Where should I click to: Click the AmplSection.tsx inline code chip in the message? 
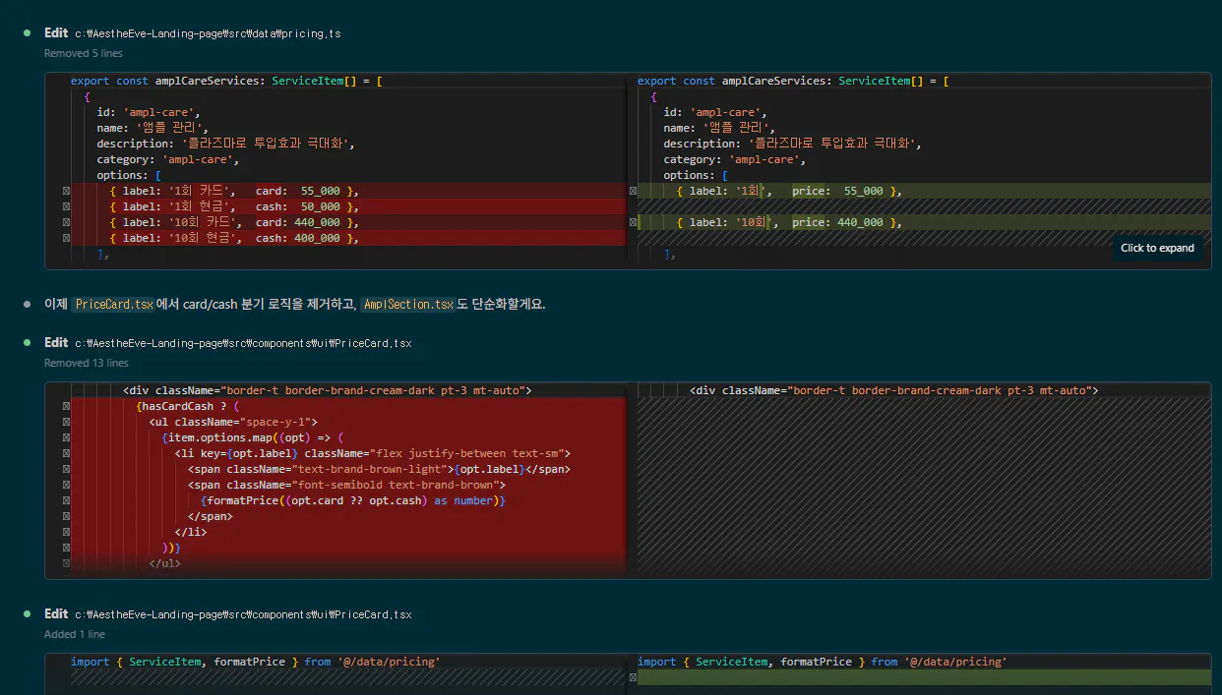[408, 305]
